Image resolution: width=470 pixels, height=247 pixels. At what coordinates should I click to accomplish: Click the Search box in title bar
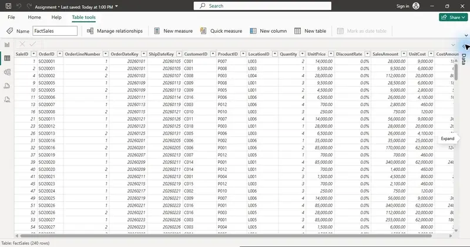262,6
